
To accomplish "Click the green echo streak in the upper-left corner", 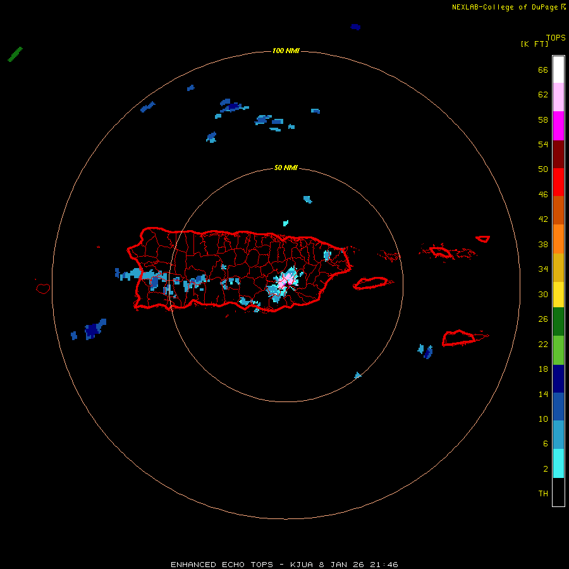I will (x=15, y=54).
